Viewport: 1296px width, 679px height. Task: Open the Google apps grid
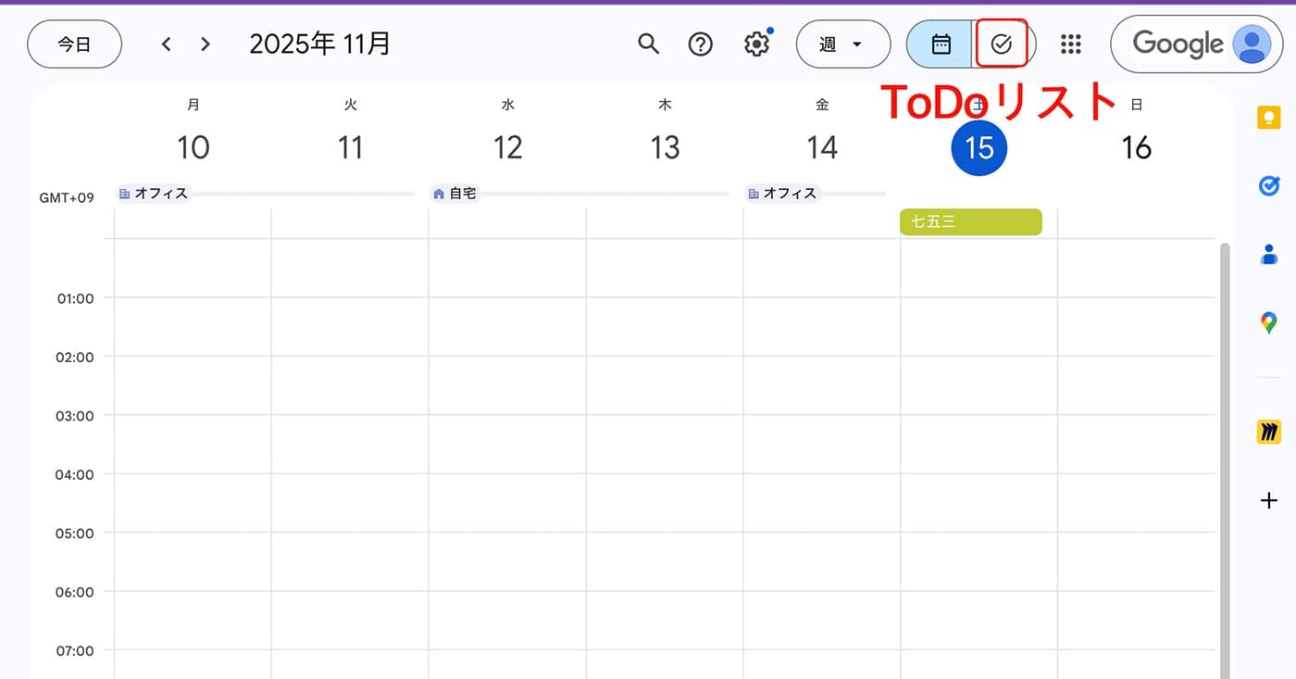[1071, 44]
